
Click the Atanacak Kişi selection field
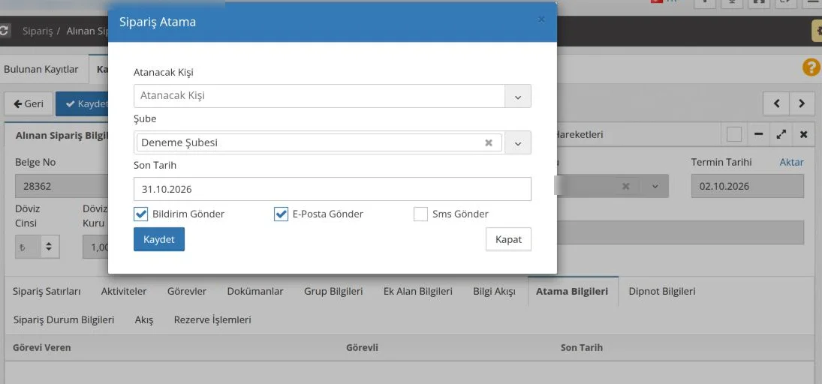pos(319,97)
